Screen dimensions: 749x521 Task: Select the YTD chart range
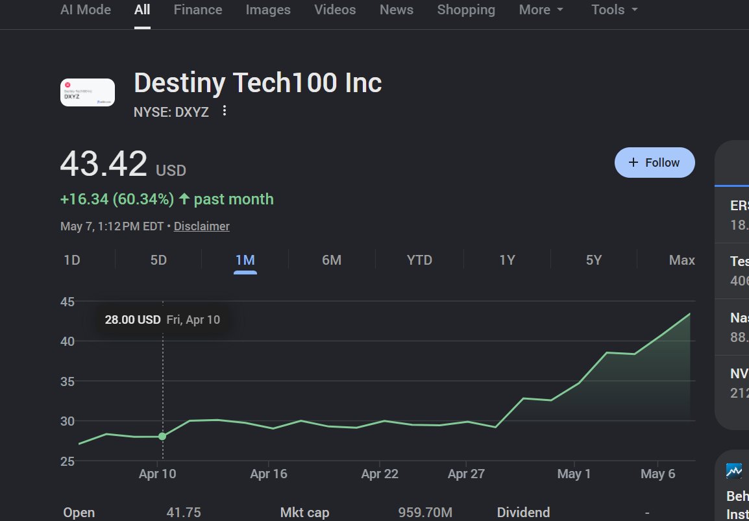click(419, 260)
